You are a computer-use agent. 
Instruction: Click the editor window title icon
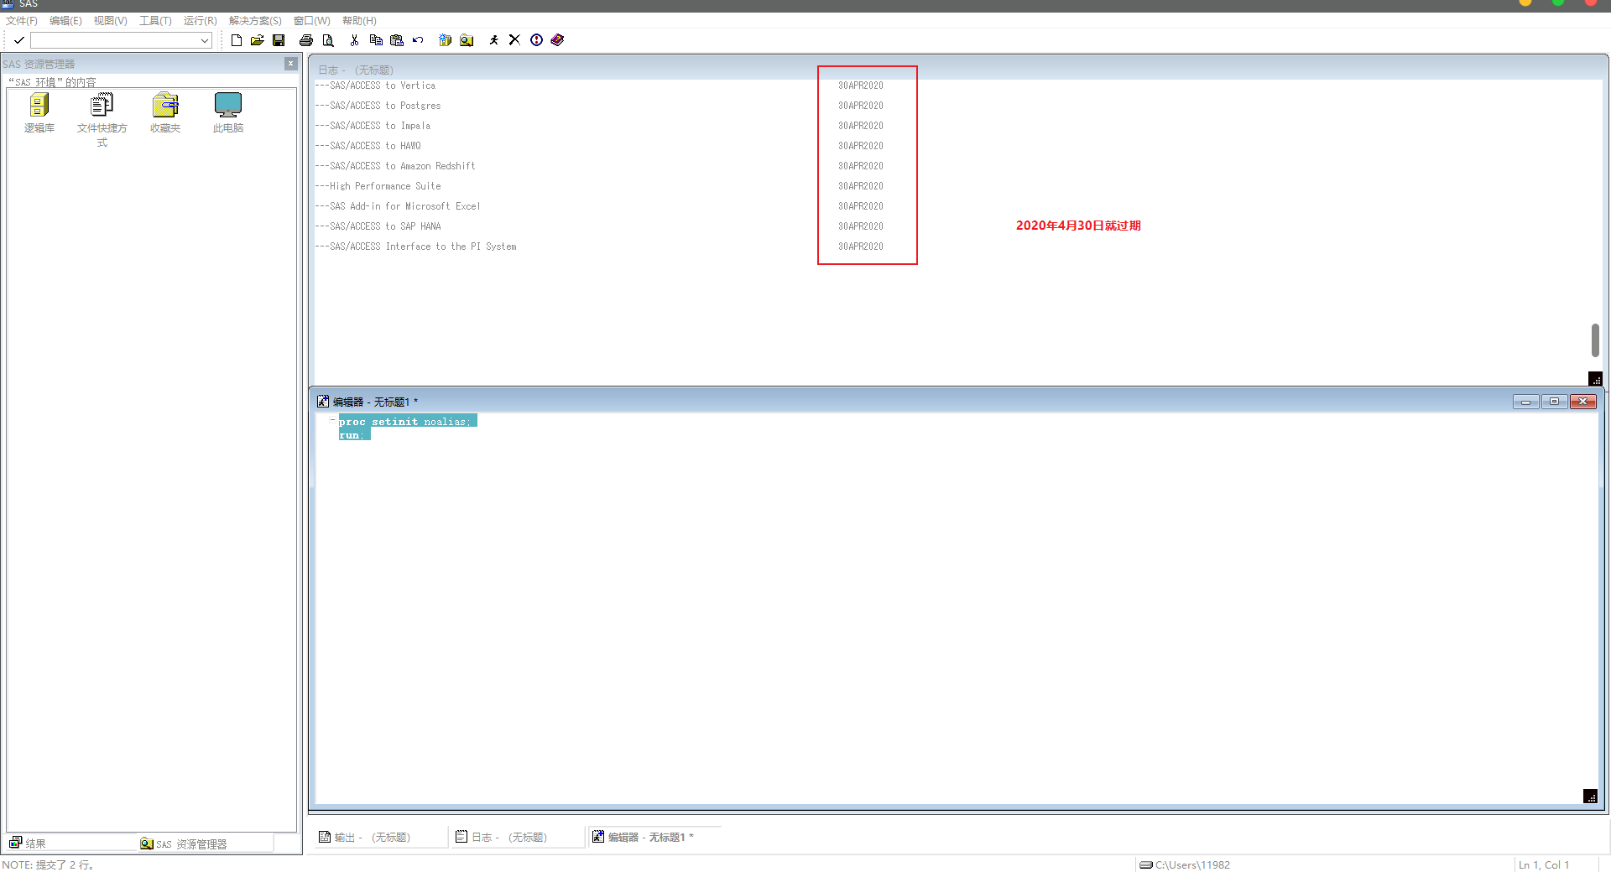pyautogui.click(x=323, y=402)
